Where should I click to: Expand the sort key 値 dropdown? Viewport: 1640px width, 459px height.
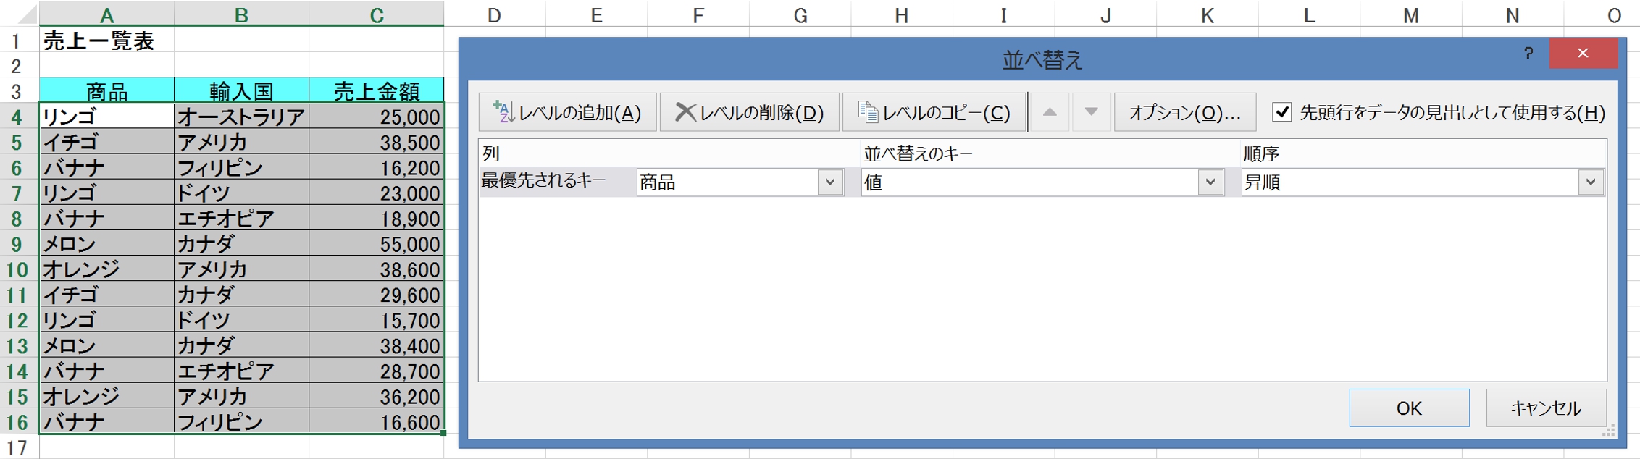tap(1210, 182)
